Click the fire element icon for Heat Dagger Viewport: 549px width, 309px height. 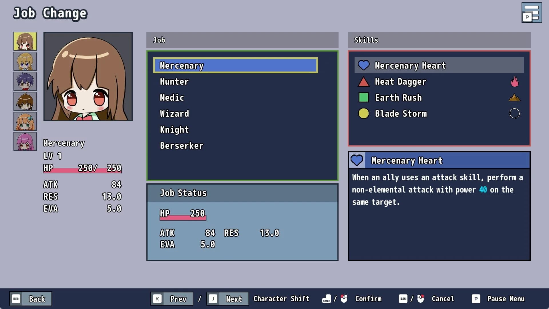pos(514,82)
